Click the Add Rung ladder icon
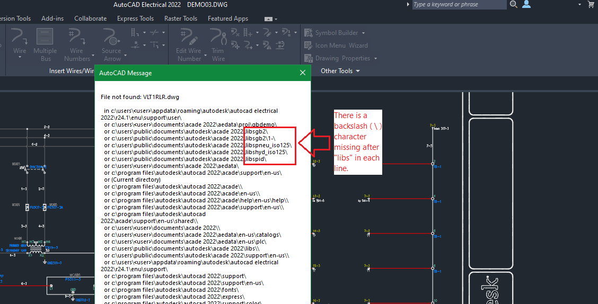598x304 pixels. tap(248, 33)
